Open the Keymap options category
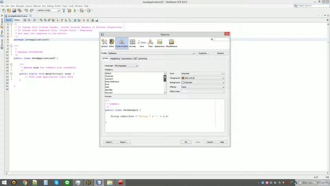330x186 pixels. tap(133, 43)
